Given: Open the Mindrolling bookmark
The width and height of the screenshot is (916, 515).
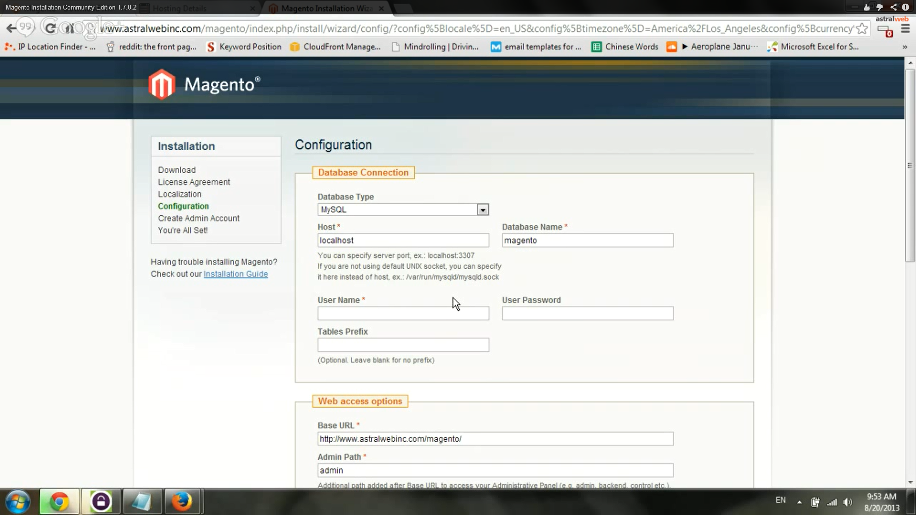Looking at the screenshot, I should coord(435,47).
